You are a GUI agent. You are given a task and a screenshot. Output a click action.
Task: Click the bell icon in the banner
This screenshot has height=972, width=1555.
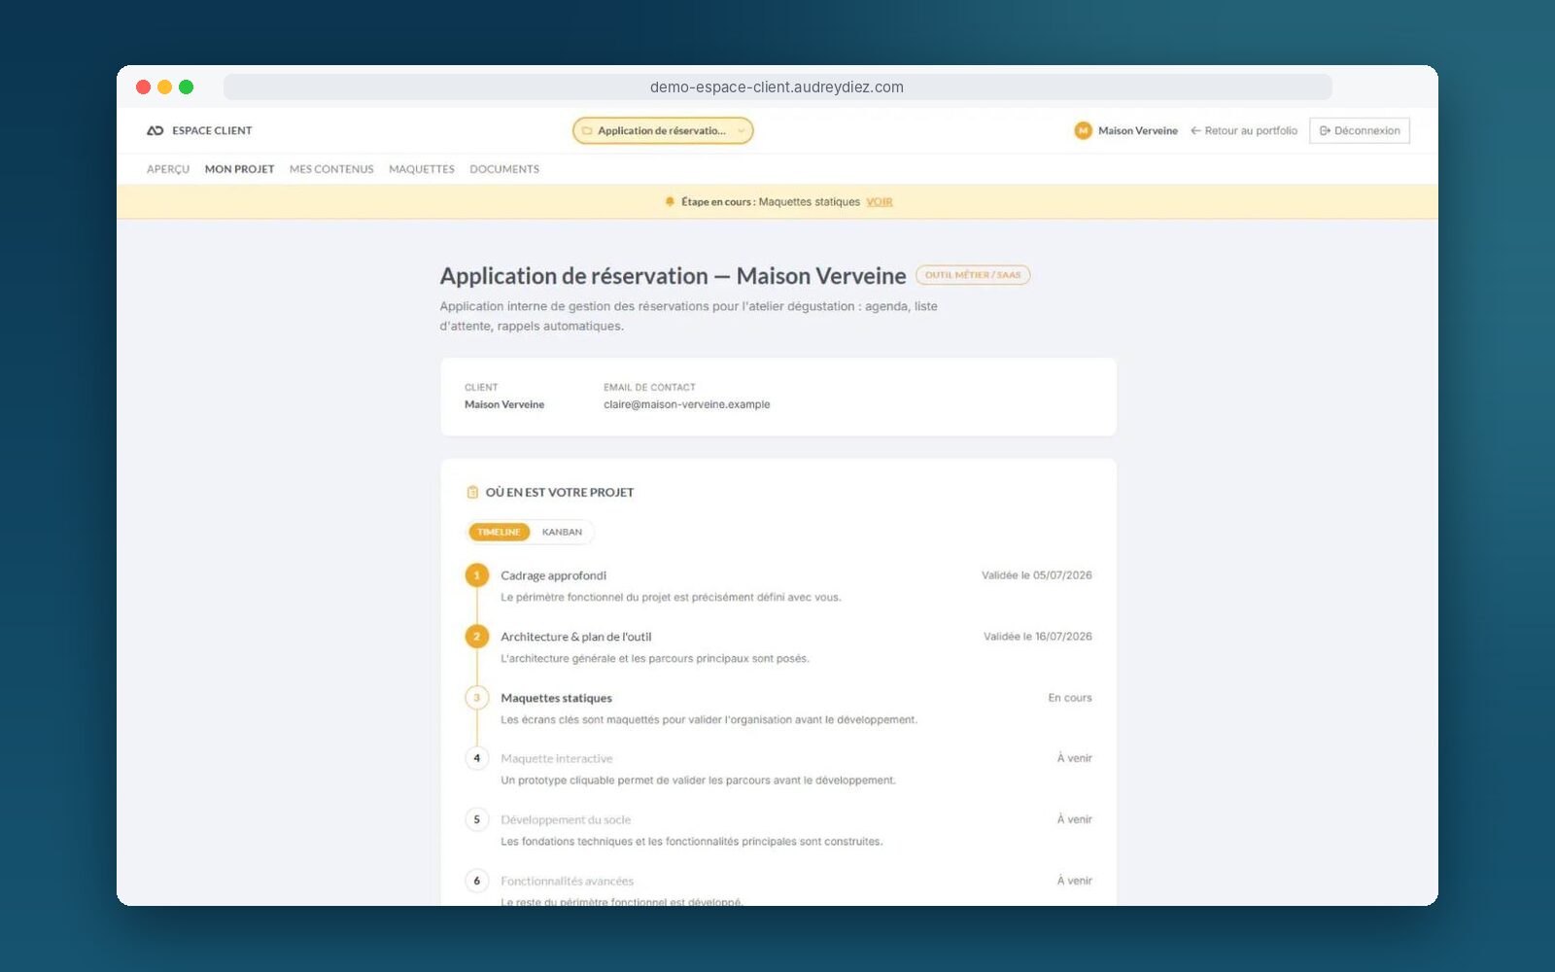point(670,202)
